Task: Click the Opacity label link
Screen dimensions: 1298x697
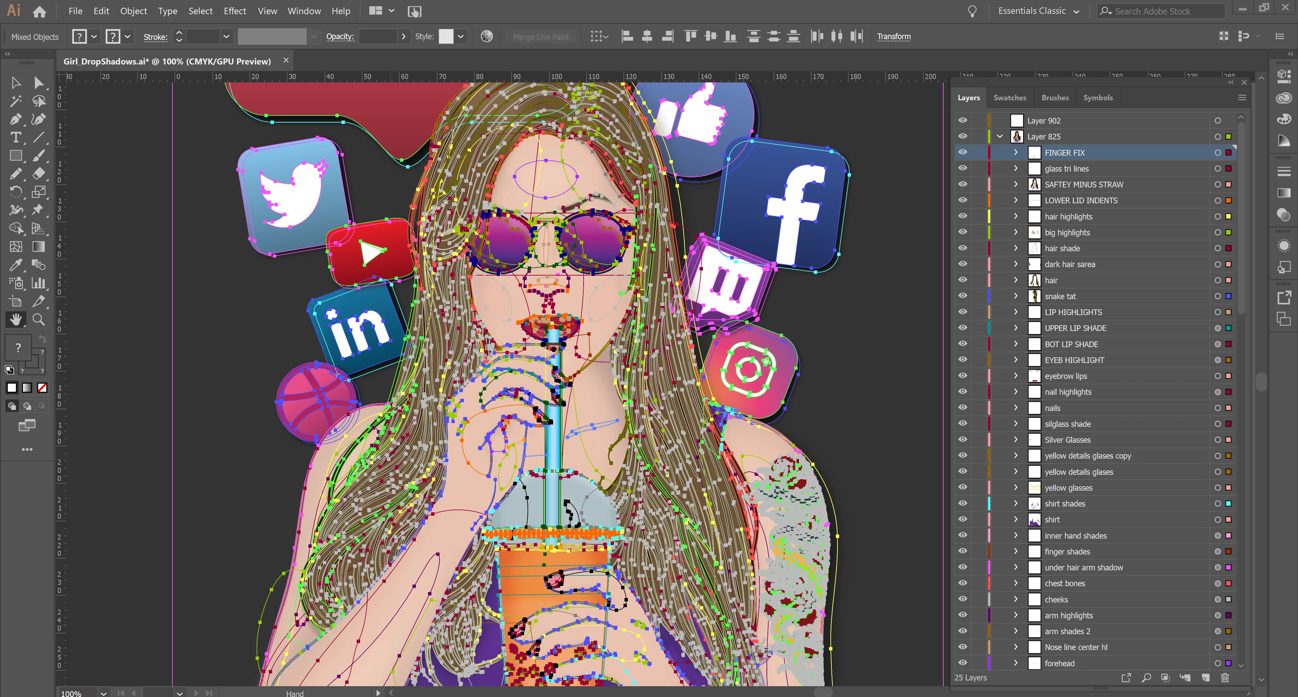Action: [339, 36]
